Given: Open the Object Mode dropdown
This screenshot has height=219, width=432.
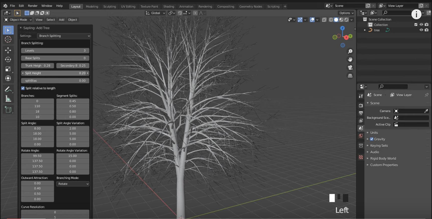Looking at the screenshot, I should click(x=18, y=20).
